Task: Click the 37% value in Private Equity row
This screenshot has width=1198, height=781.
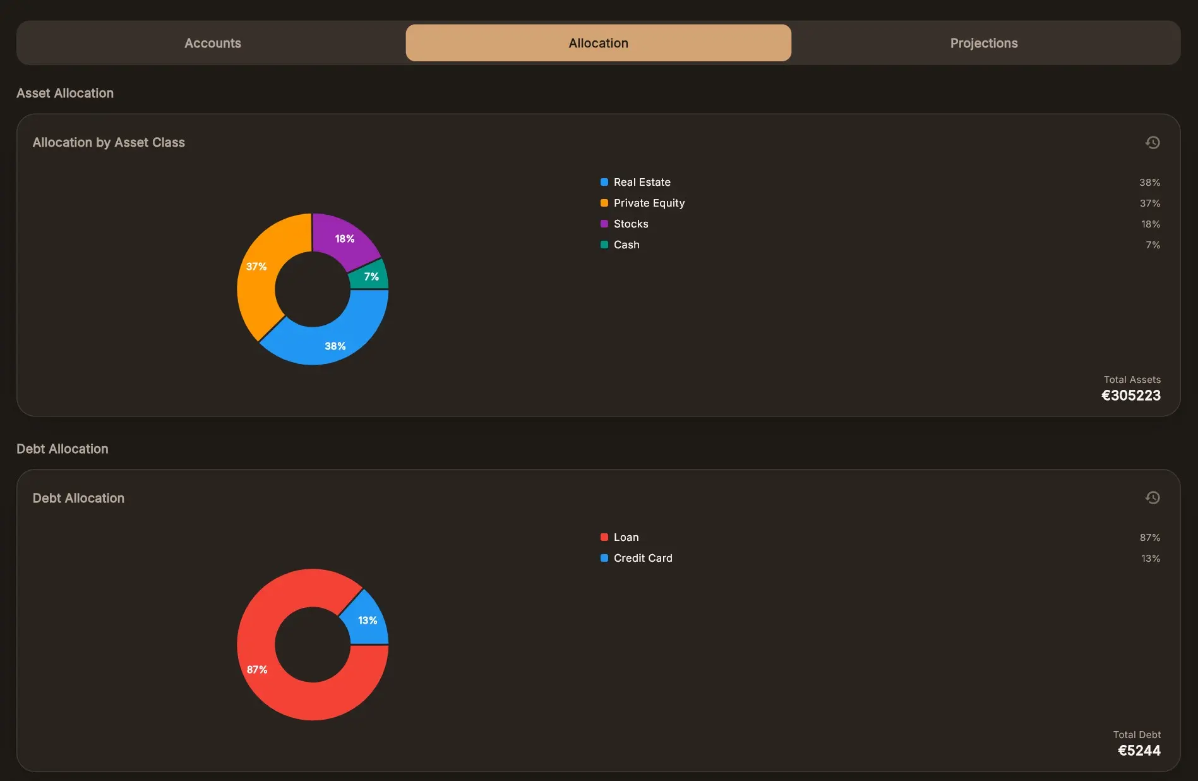Action: [x=1150, y=203]
